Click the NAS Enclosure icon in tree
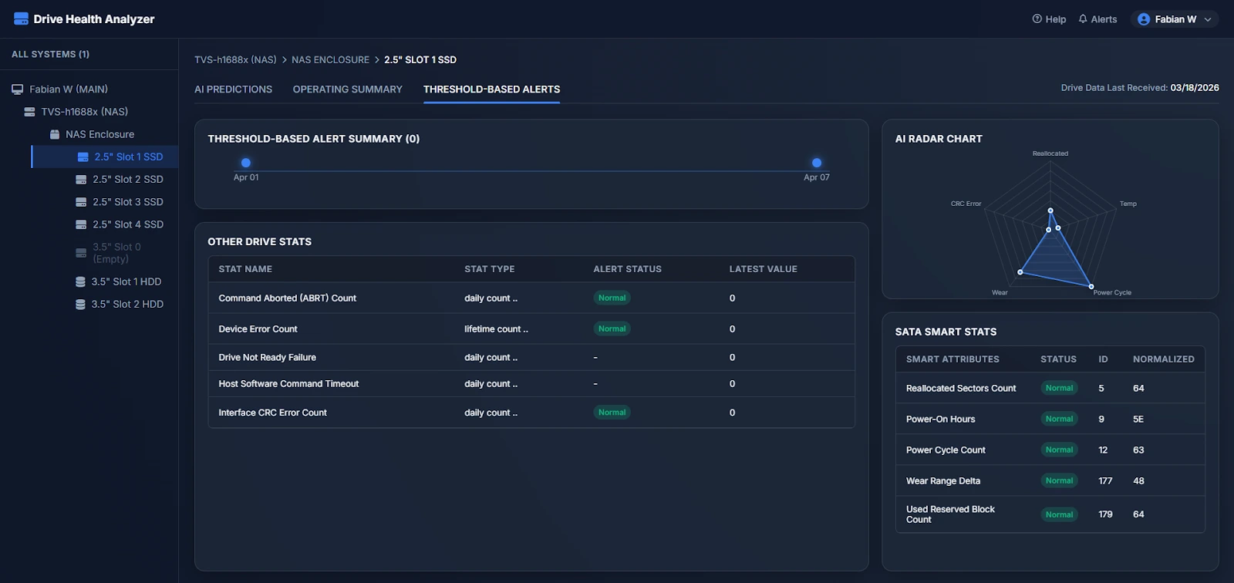This screenshot has height=583, width=1234. click(x=55, y=134)
